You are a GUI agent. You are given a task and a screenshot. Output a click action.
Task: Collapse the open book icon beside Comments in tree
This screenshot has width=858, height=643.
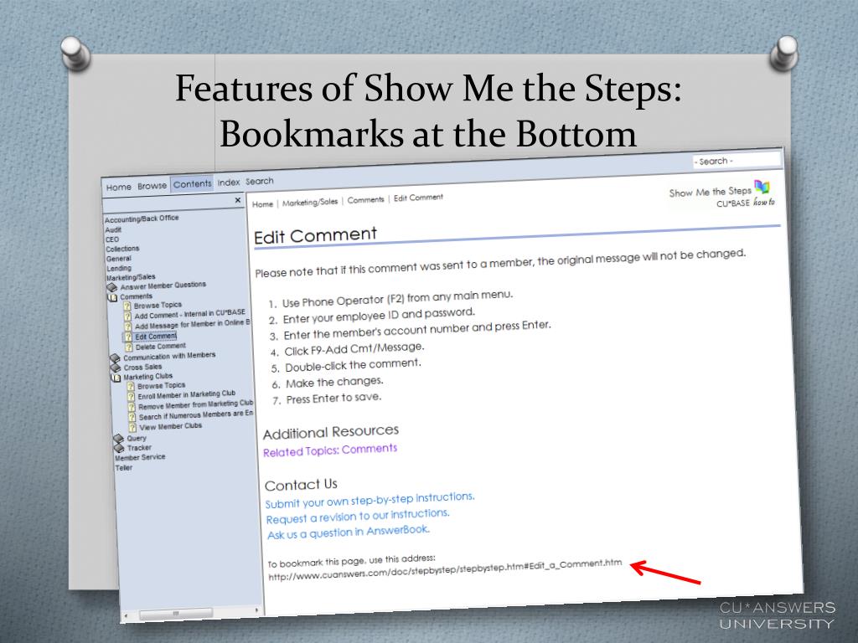point(112,297)
